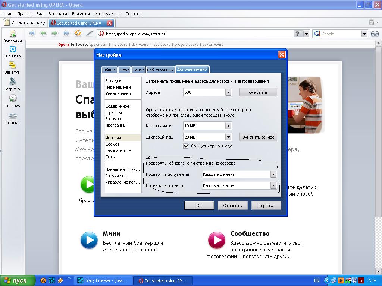Click the green play icon on page
Viewport: 382px width, 286px height.
pos(87,184)
